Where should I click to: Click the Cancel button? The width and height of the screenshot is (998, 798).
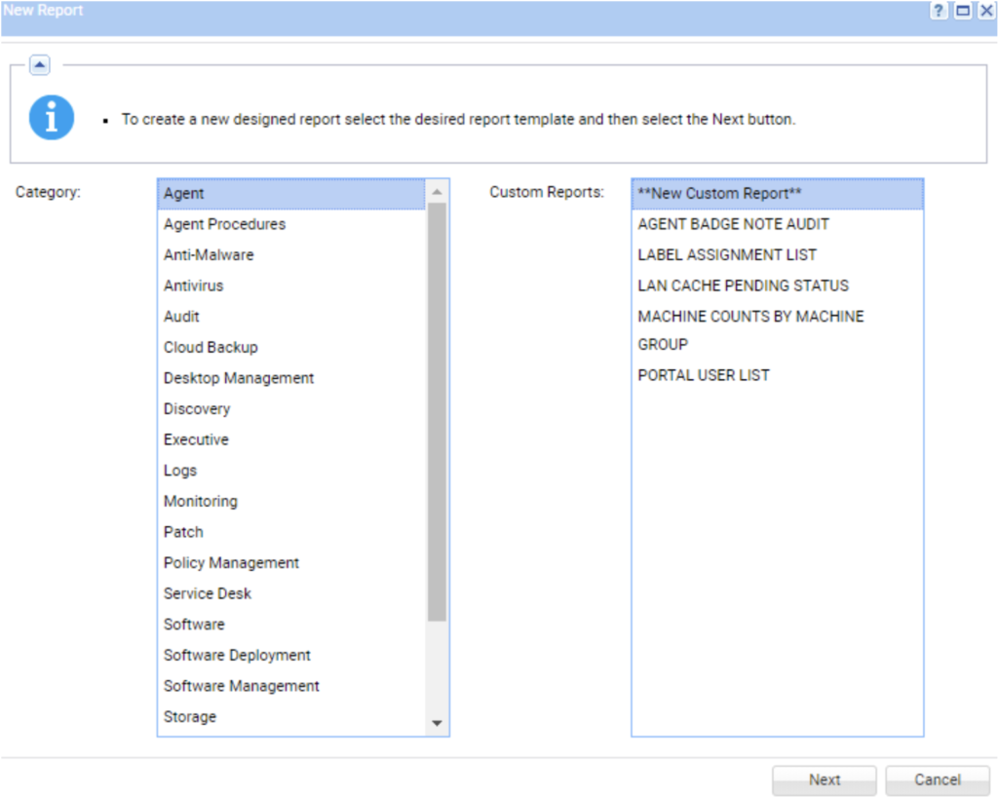pyautogui.click(x=937, y=779)
